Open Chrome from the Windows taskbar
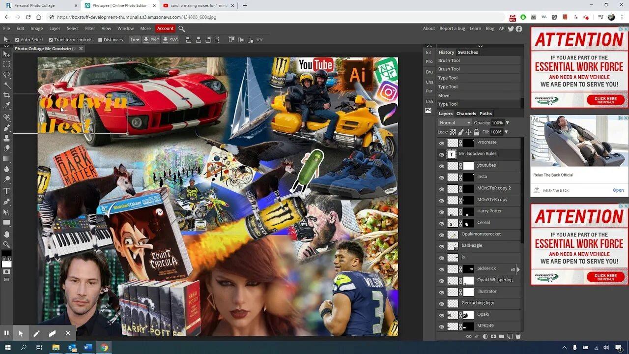Screen dimensions: 629x354 [x=104, y=348]
